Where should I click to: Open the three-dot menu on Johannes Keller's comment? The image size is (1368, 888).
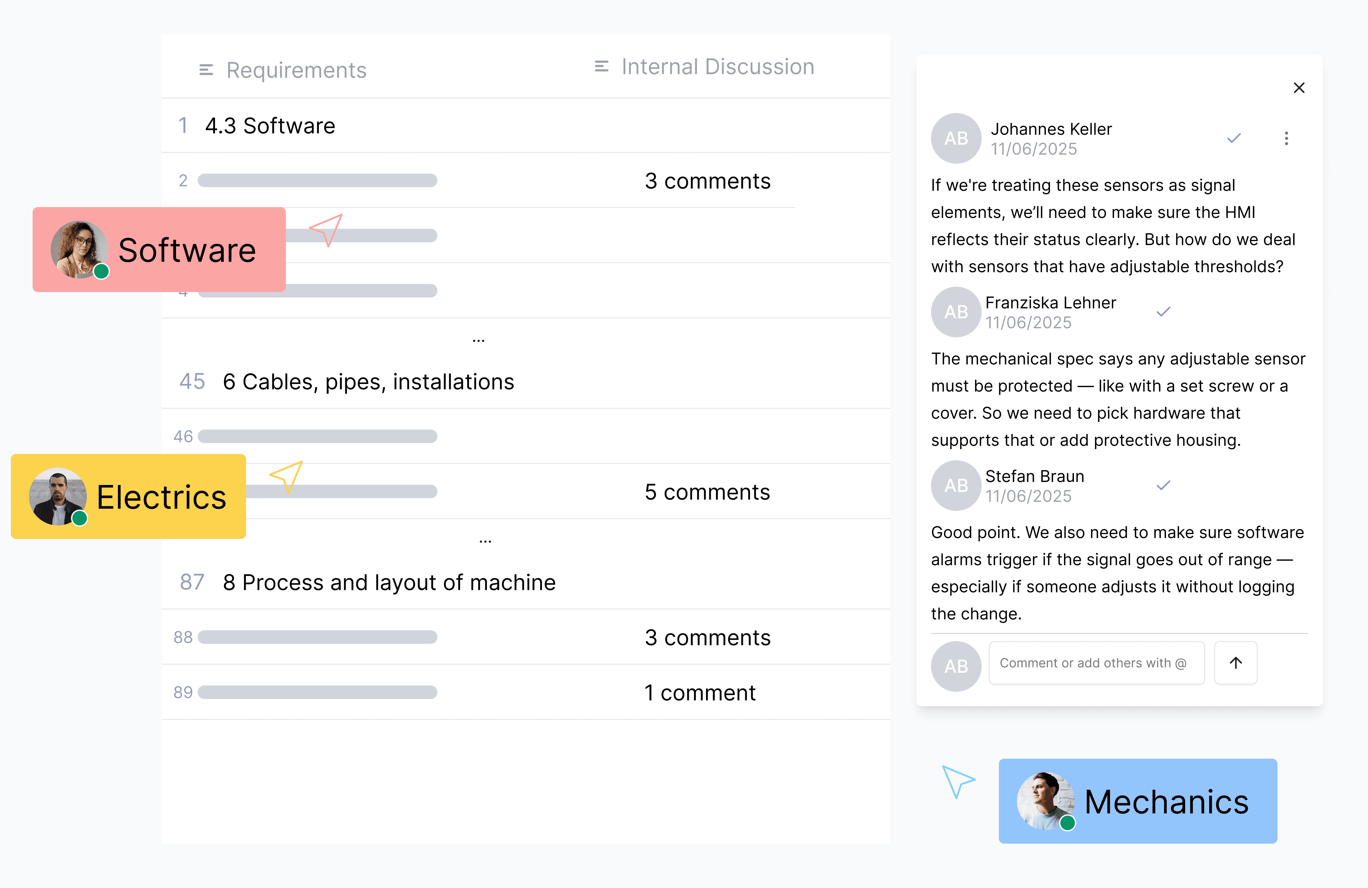1286,138
